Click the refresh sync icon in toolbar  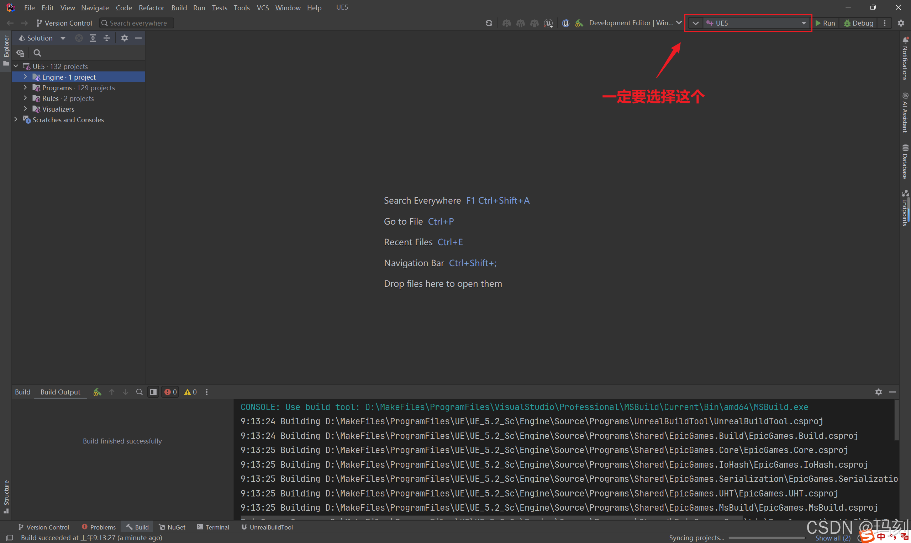489,23
